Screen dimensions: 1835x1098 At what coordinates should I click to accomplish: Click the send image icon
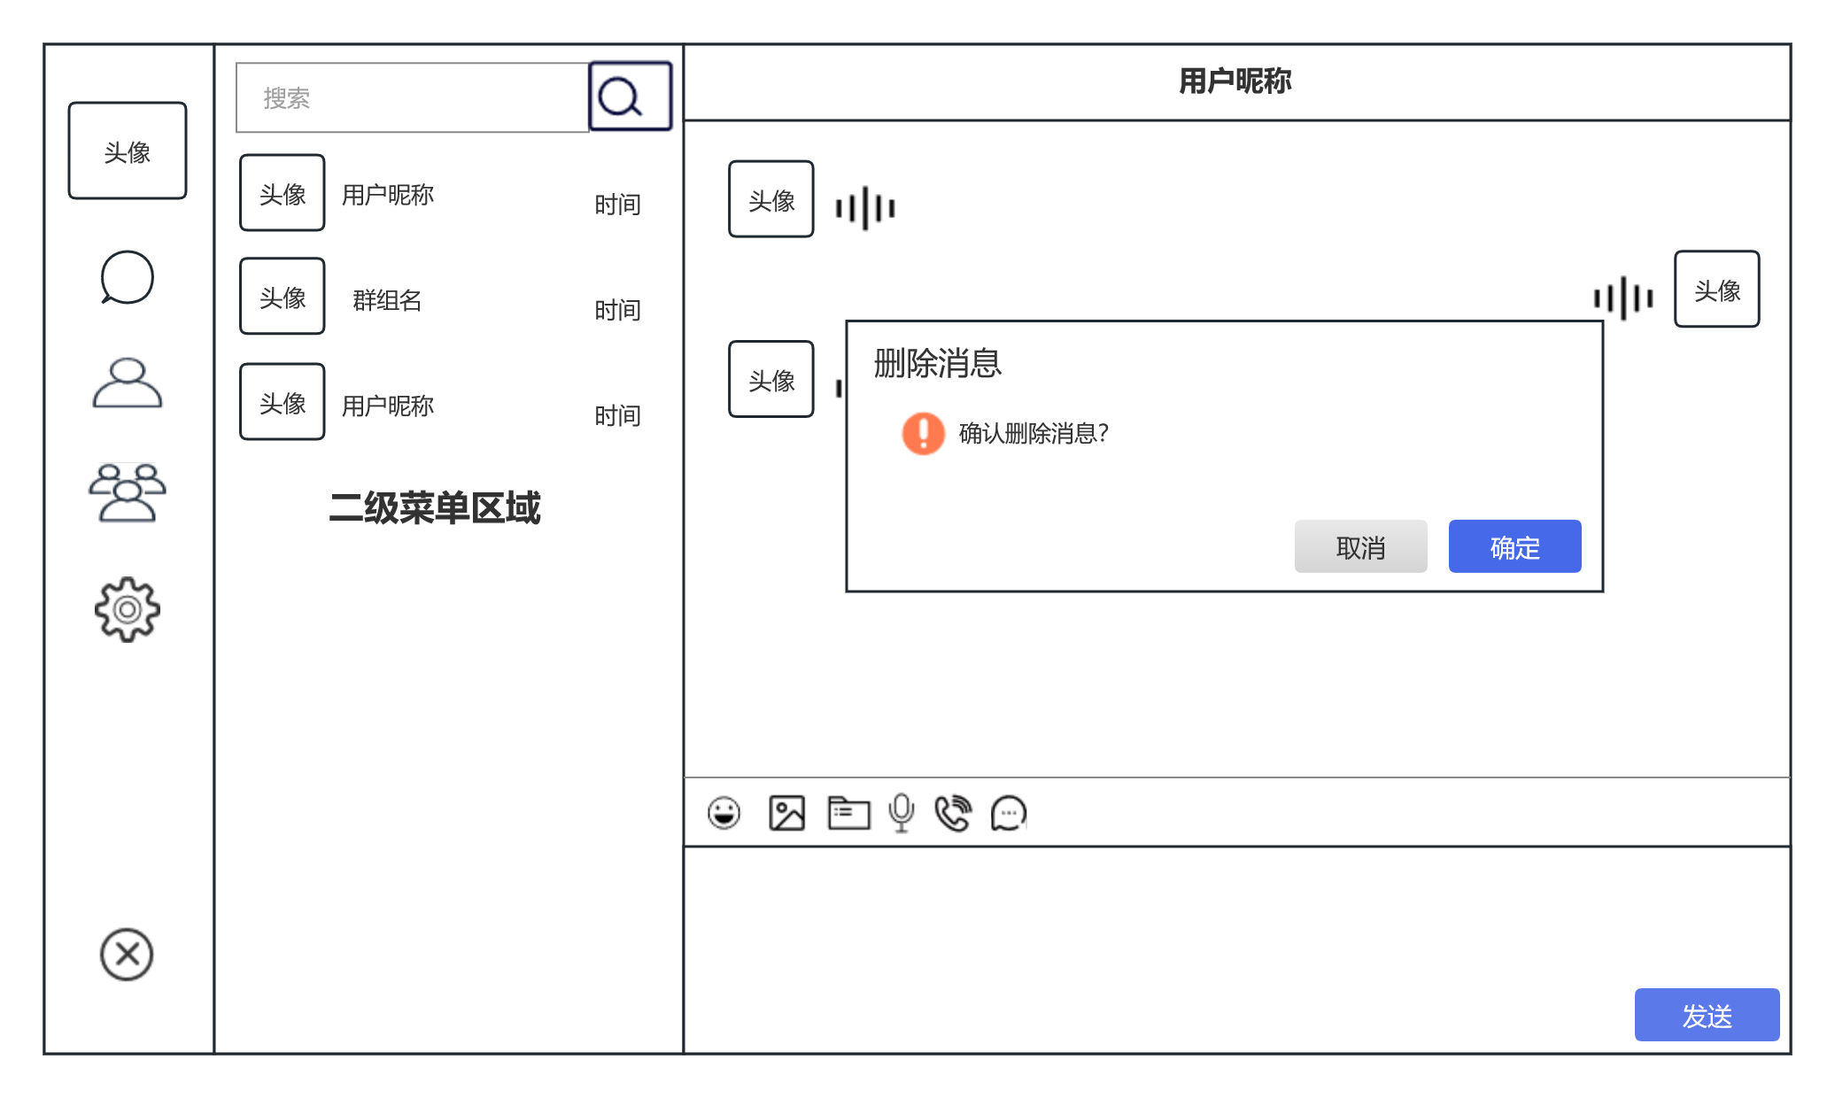[x=786, y=812]
